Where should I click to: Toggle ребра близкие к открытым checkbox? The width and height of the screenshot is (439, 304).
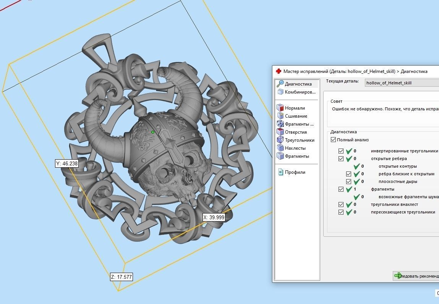click(348, 174)
